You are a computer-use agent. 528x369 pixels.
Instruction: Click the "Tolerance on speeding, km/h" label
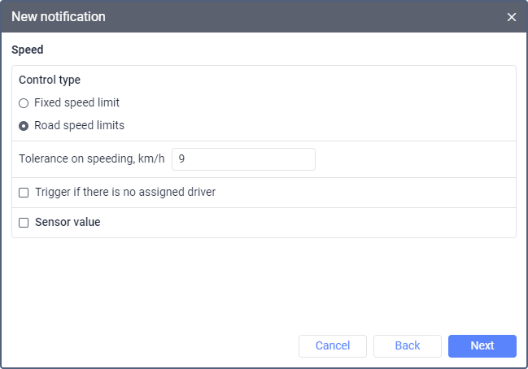click(x=91, y=159)
